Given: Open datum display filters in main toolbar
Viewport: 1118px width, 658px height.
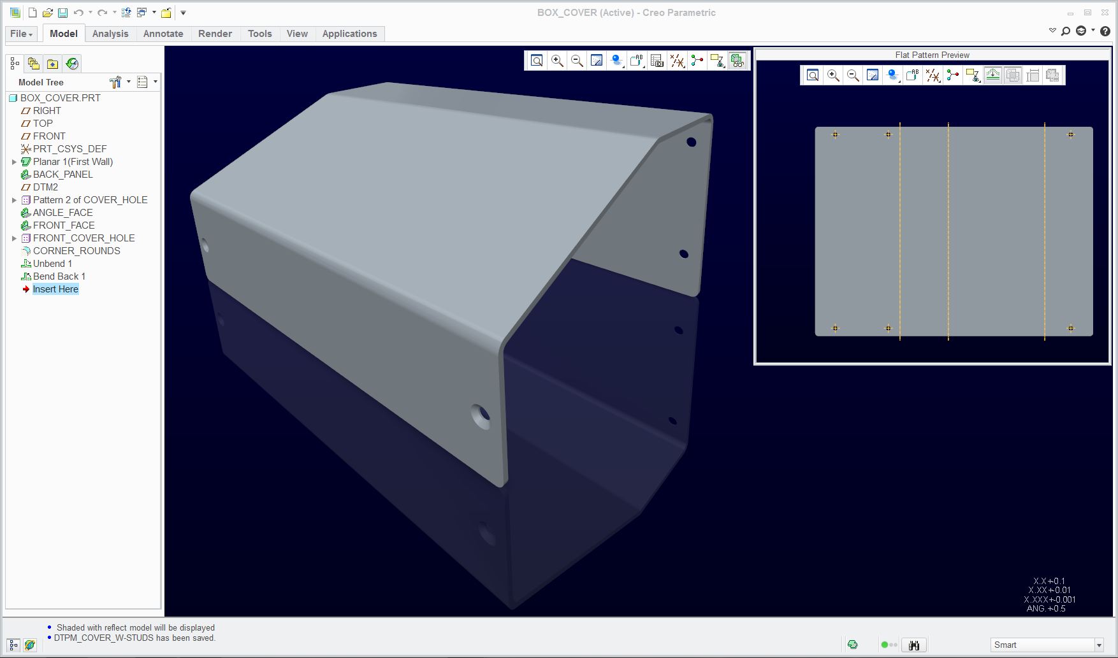Looking at the screenshot, I should click(x=678, y=61).
